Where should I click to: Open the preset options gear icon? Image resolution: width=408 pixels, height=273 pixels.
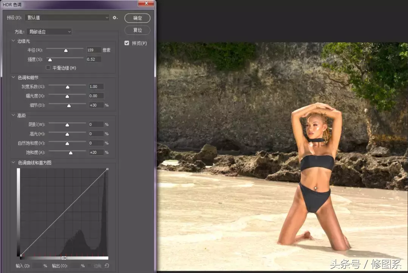point(115,18)
